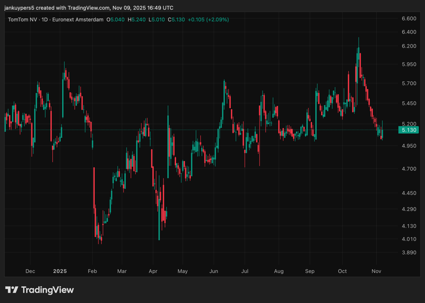Click the 6.400 price axis label
This screenshot has height=303, width=425.
click(409, 32)
